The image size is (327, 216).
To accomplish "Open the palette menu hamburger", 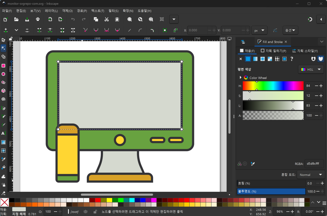I will tap(324, 203).
